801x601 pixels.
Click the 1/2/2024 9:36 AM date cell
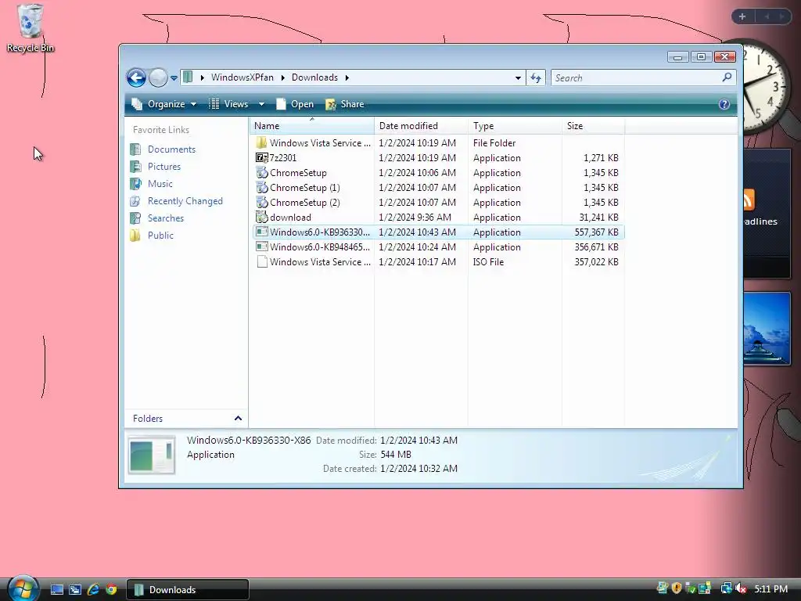(x=415, y=218)
